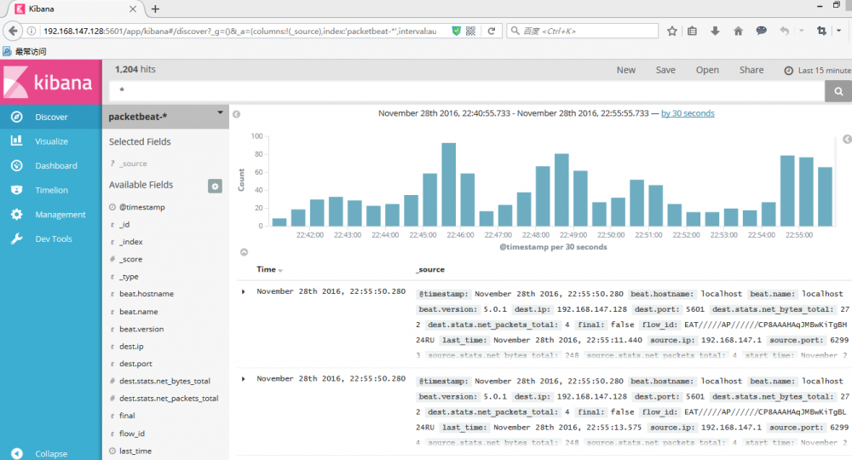Select the _score available field
Image resolution: width=852 pixels, height=460 pixels.
click(x=130, y=259)
